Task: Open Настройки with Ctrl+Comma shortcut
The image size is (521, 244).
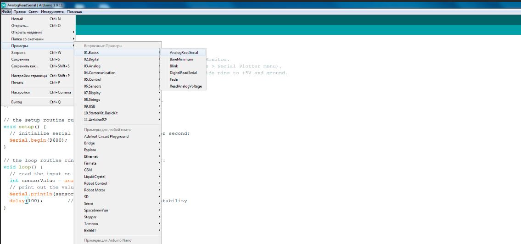Action: click(x=38, y=92)
